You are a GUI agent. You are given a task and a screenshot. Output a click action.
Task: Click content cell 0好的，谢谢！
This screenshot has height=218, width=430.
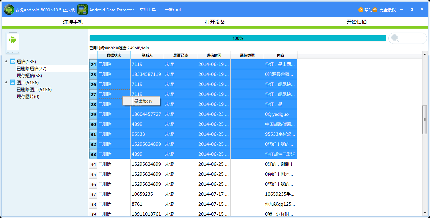[x=281, y=164]
